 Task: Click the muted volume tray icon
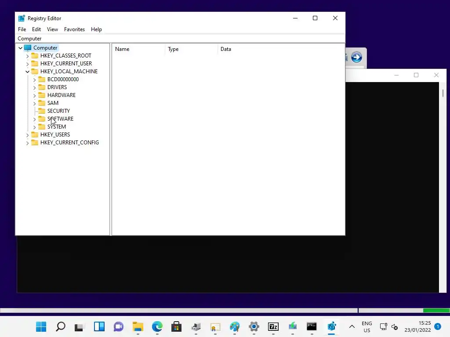(395, 326)
